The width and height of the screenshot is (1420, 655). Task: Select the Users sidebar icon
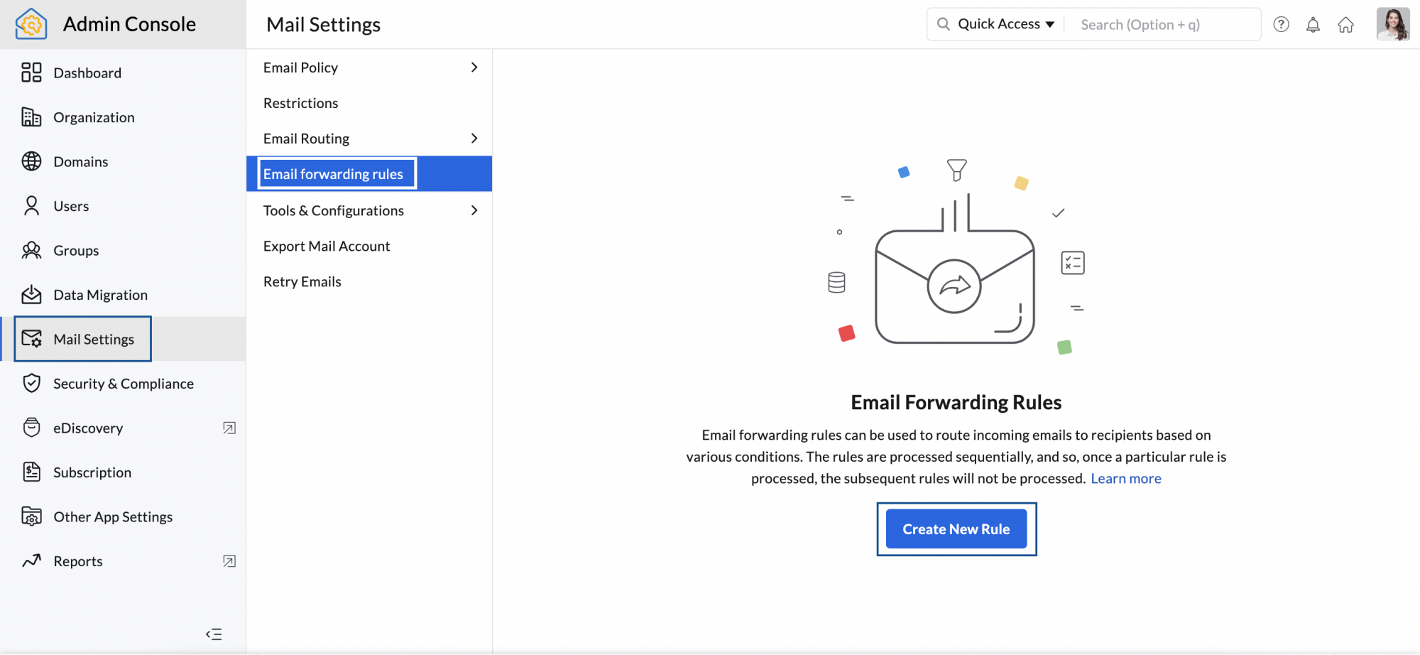point(32,205)
